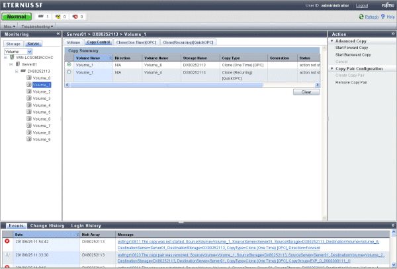Sort by the Copy Type column header
Screen dimensions: 397x269
[243, 58]
